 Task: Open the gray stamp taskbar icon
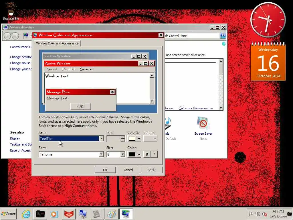pos(97,214)
